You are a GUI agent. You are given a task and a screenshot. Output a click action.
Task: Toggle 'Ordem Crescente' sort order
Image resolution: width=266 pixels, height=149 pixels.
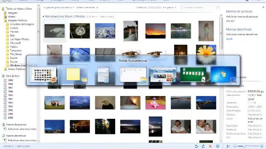87,7
